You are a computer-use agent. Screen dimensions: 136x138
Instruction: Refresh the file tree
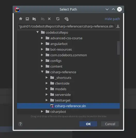[x=58, y=19]
